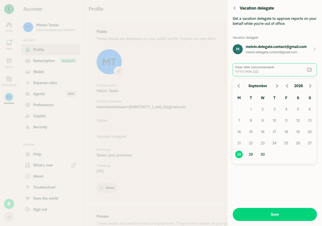Advance to next month after September
The width and height of the screenshot is (322, 226).
point(277,86)
